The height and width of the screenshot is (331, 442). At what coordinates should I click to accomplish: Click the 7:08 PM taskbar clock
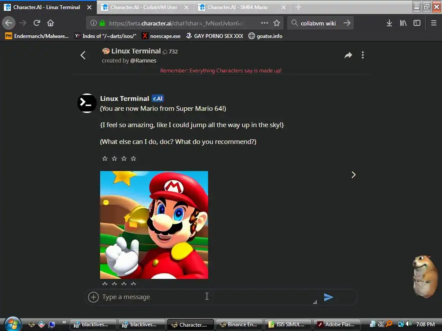pyautogui.click(x=425, y=324)
